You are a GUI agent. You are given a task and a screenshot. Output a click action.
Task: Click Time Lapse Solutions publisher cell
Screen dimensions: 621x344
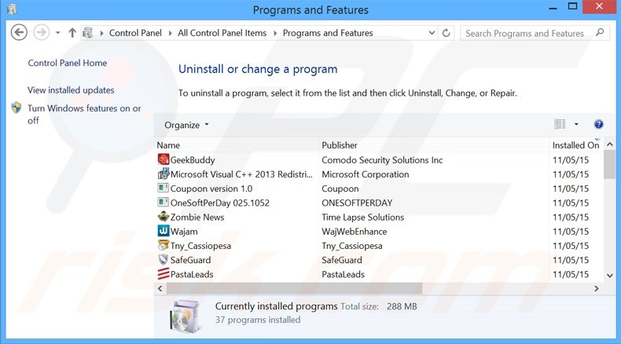point(363,217)
